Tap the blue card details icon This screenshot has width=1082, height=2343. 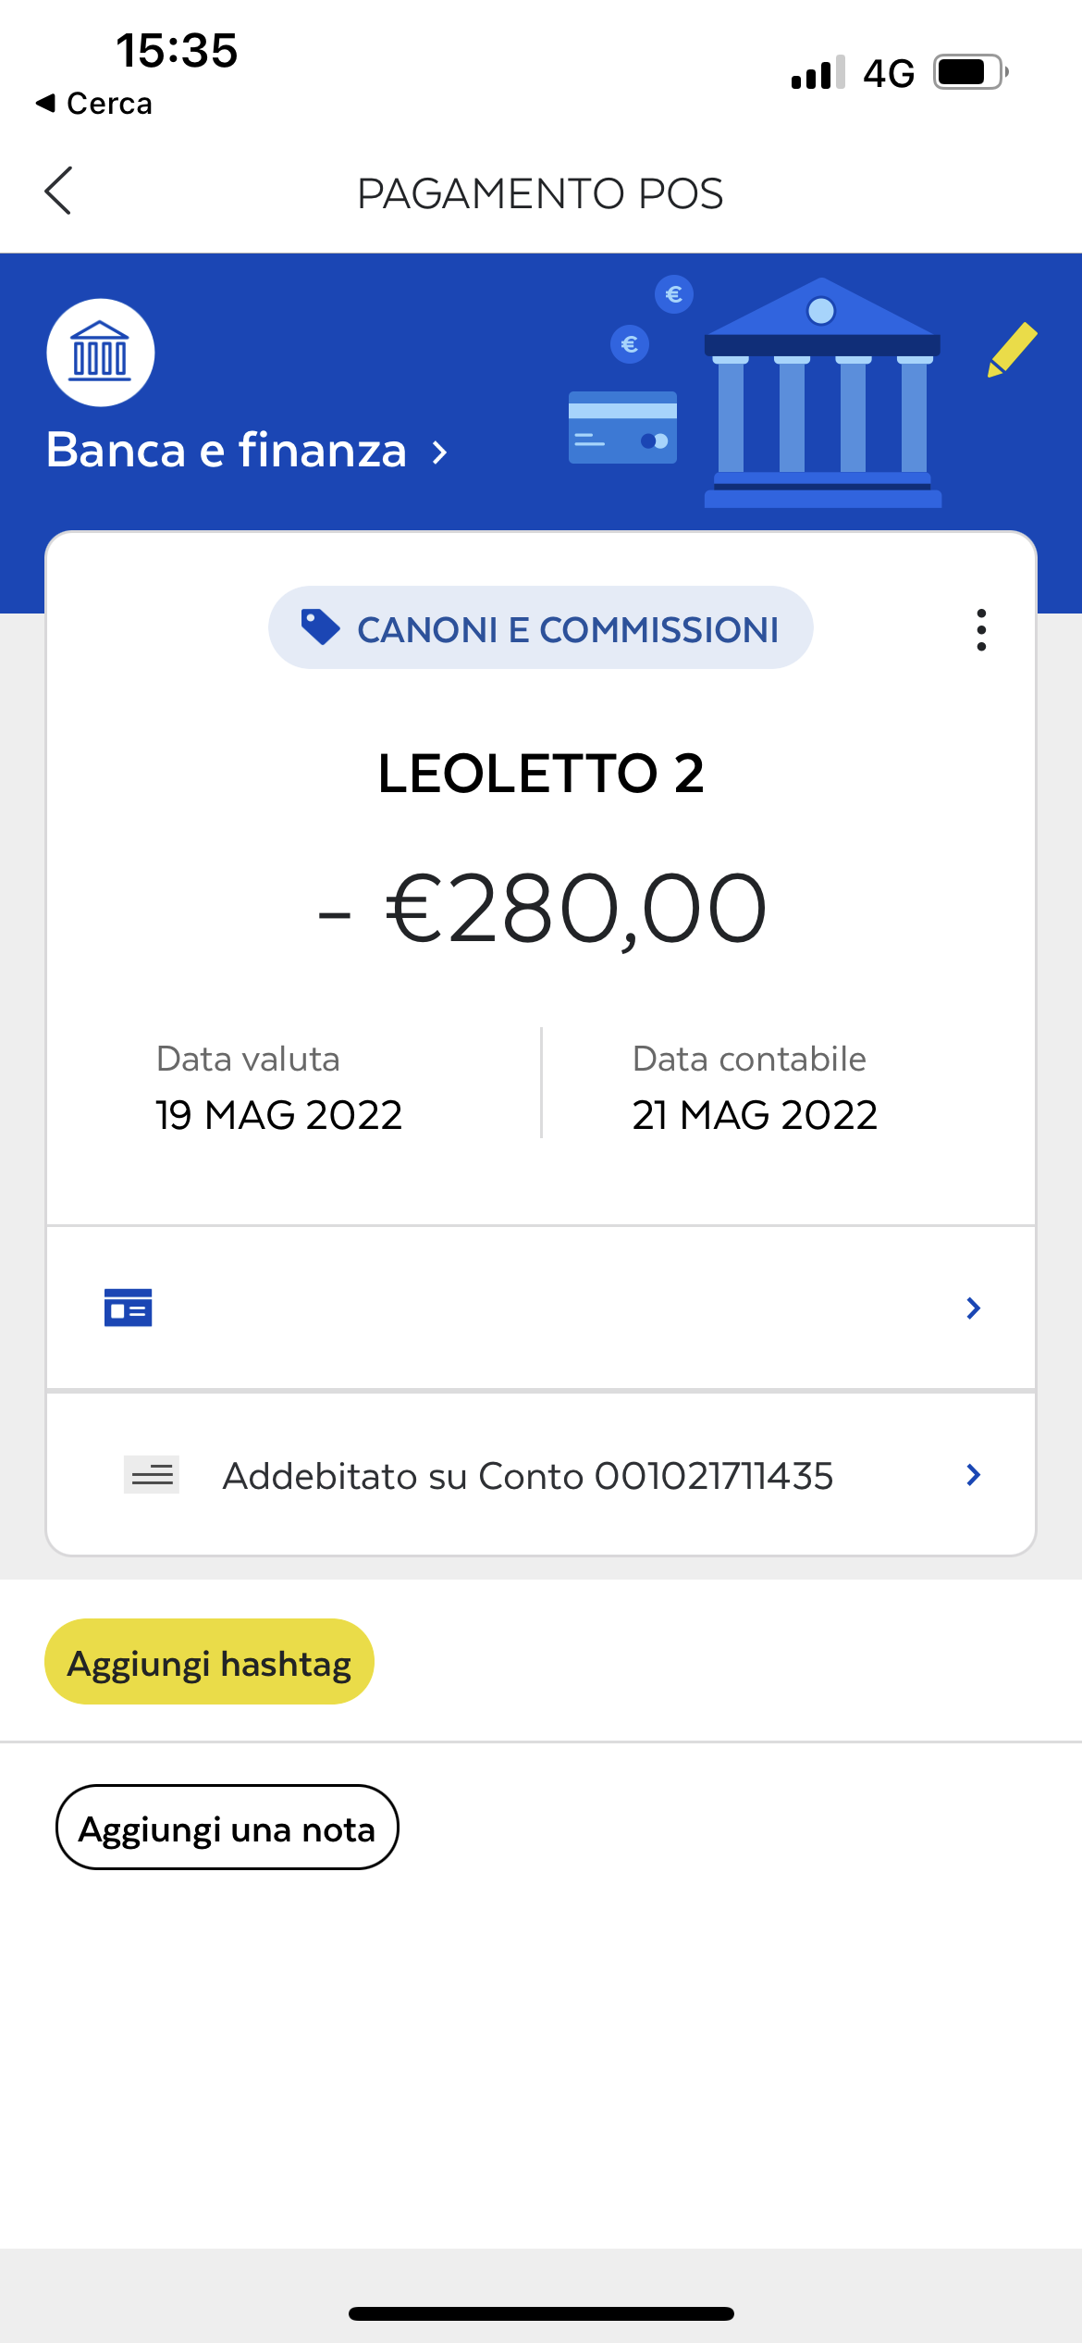tap(129, 1308)
